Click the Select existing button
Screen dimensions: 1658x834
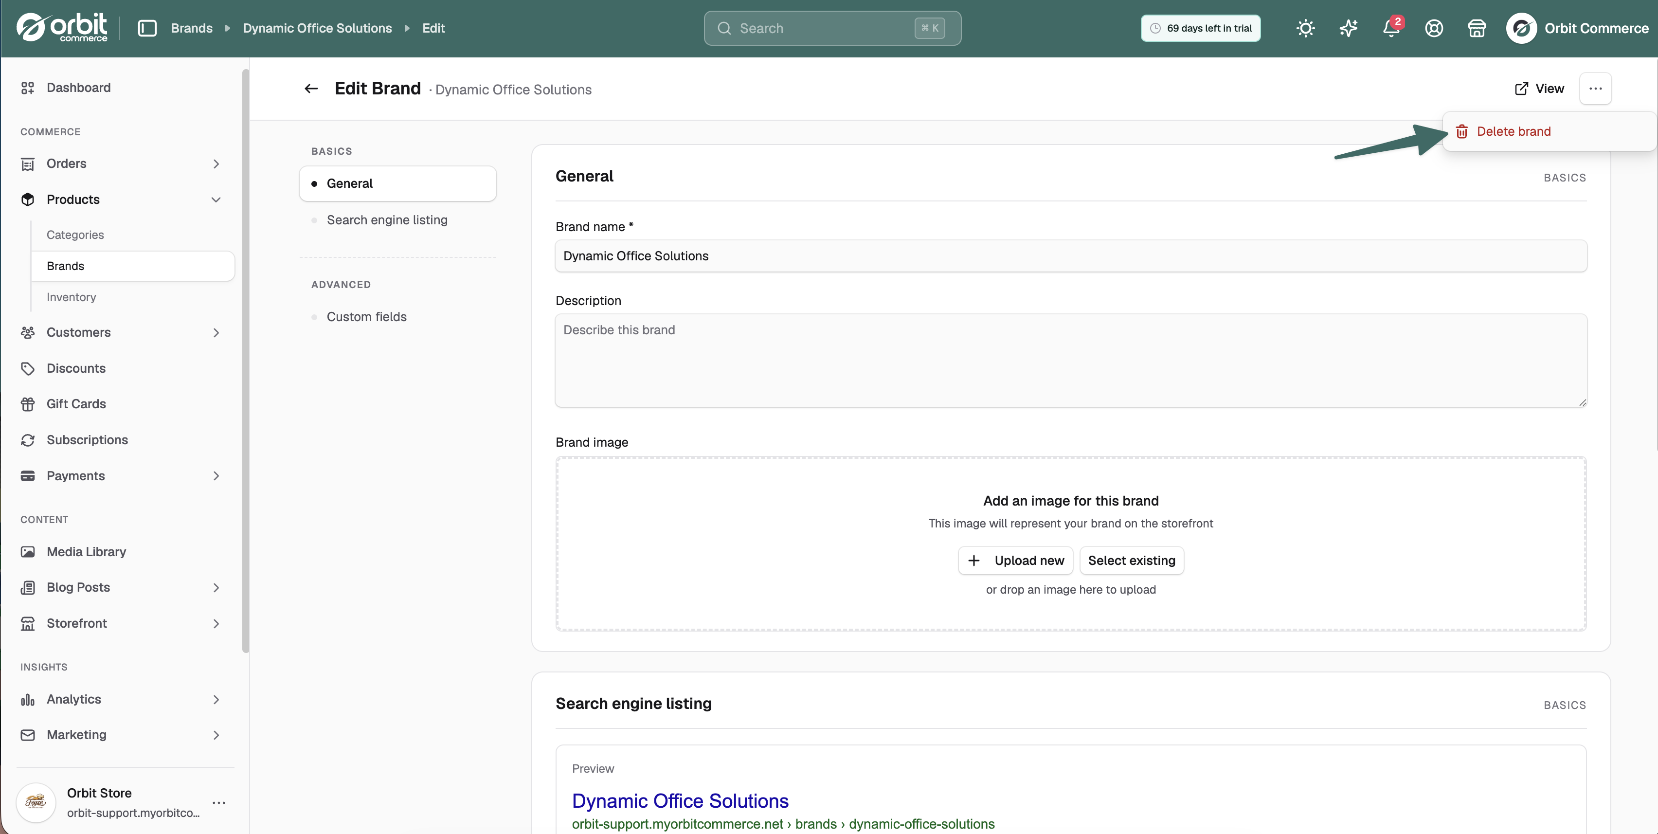(x=1132, y=561)
